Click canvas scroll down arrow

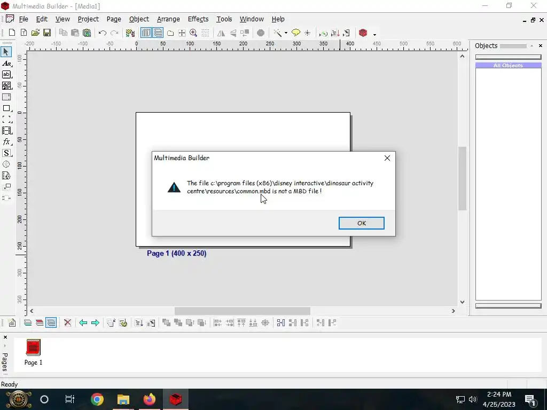click(462, 302)
